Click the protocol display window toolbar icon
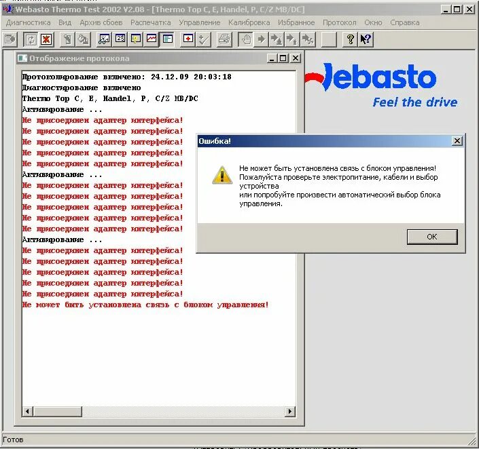This screenshot has height=449, width=479. point(167,39)
